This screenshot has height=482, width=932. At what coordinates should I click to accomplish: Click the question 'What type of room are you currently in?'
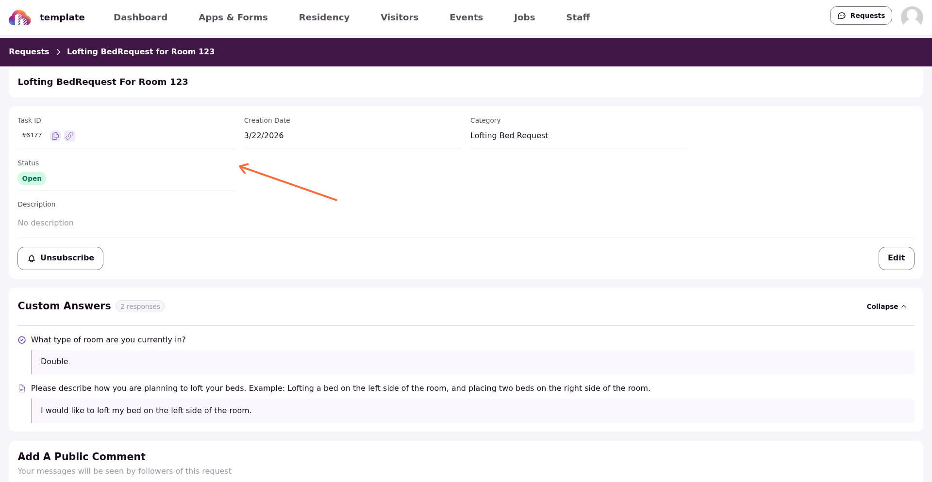pyautogui.click(x=108, y=340)
